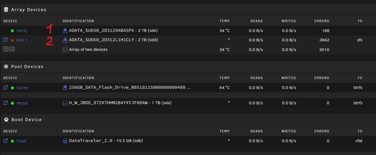
Task: Click the WRITES column header in Pool Devices
Action: coord(289,78)
